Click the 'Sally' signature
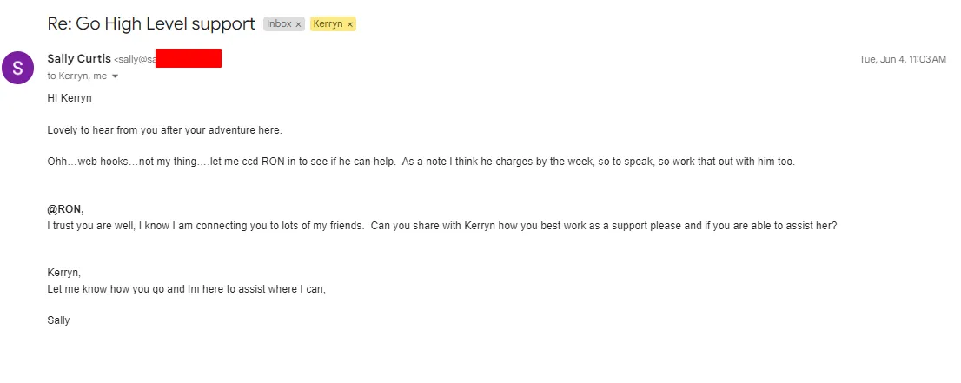This screenshot has width=961, height=383. (x=58, y=320)
